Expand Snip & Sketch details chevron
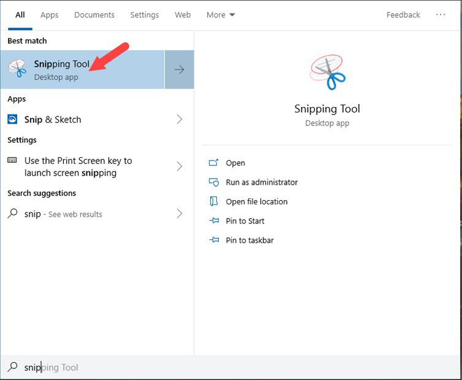The height and width of the screenshot is (380, 462). tap(179, 119)
